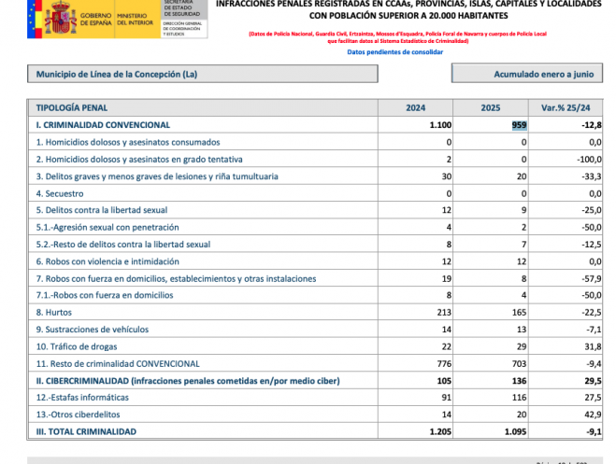The image size is (616, 464).
Task: Click the Estafas informáticas 2024 value 91
Action: point(446,398)
